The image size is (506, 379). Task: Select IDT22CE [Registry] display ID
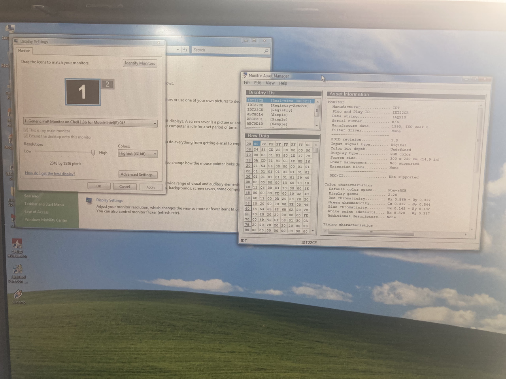[280, 110]
